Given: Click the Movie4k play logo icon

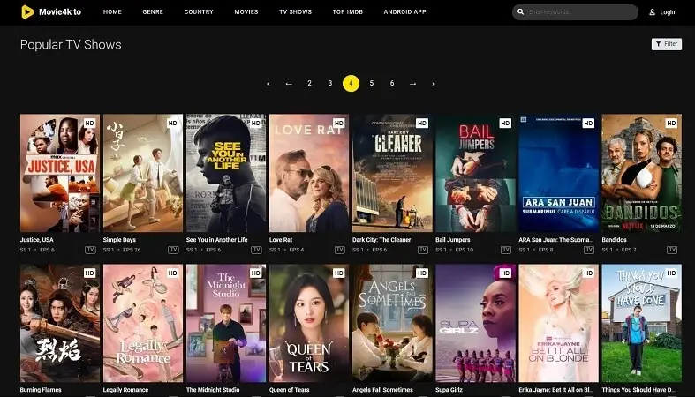Looking at the screenshot, I should [x=27, y=12].
